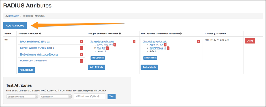Remove the Mikrotik-Wireless-VLANID-Type attribute via its minus icon

click(x=81, y=48)
